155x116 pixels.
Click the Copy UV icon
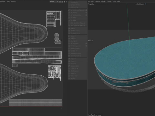(x=69, y=59)
